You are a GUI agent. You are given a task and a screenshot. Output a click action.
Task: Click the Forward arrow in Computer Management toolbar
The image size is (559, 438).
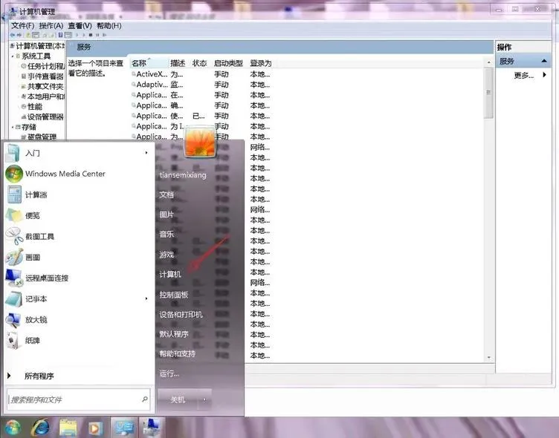point(19,35)
